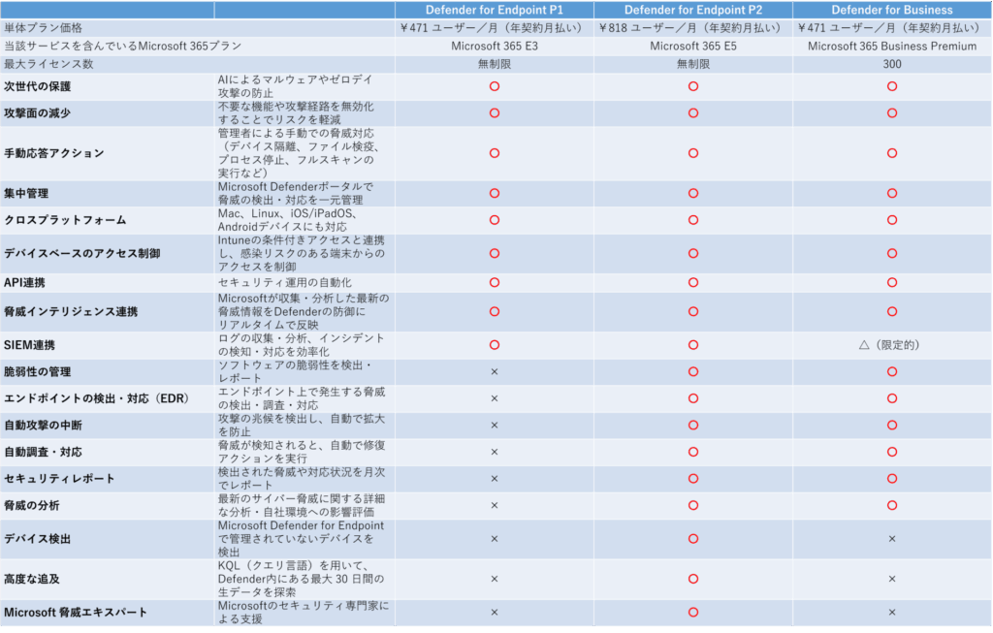Click the Defender for Business column header
Viewport: 993px width, 633px height.
click(x=892, y=10)
